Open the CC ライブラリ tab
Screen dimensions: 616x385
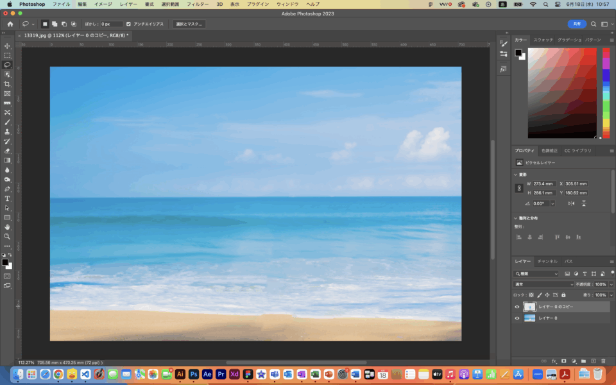(577, 150)
